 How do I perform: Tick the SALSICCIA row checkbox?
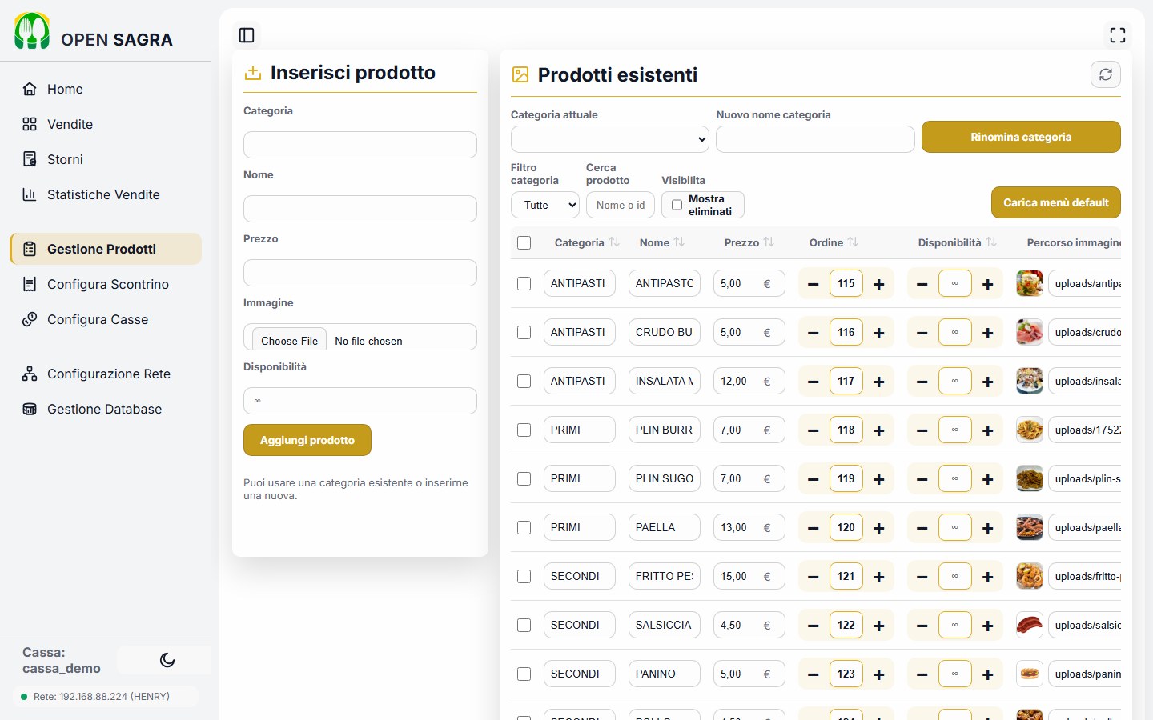point(524,625)
